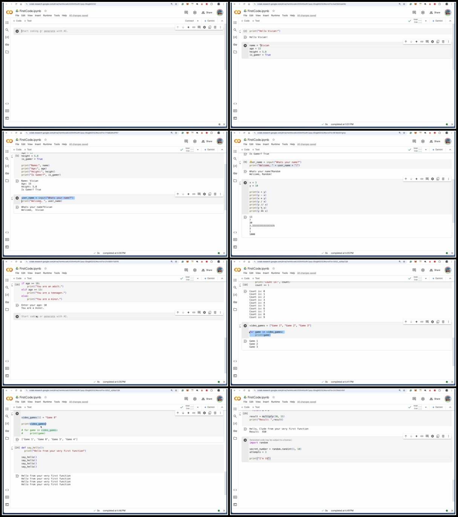This screenshot has width=458, height=517.
Task: Open RAM/Disk dropdown arrow, 6:41 PM screenshot
Action: (x=426, y=279)
